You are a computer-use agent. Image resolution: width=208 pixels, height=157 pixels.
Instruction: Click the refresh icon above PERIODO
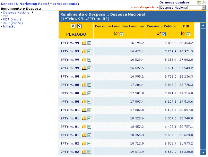click(79, 26)
